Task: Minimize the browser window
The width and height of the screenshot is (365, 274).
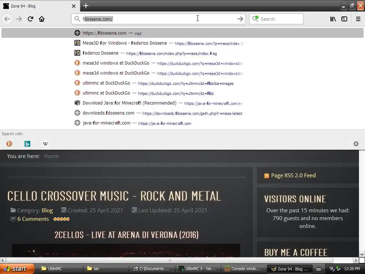Action: click(x=343, y=6)
